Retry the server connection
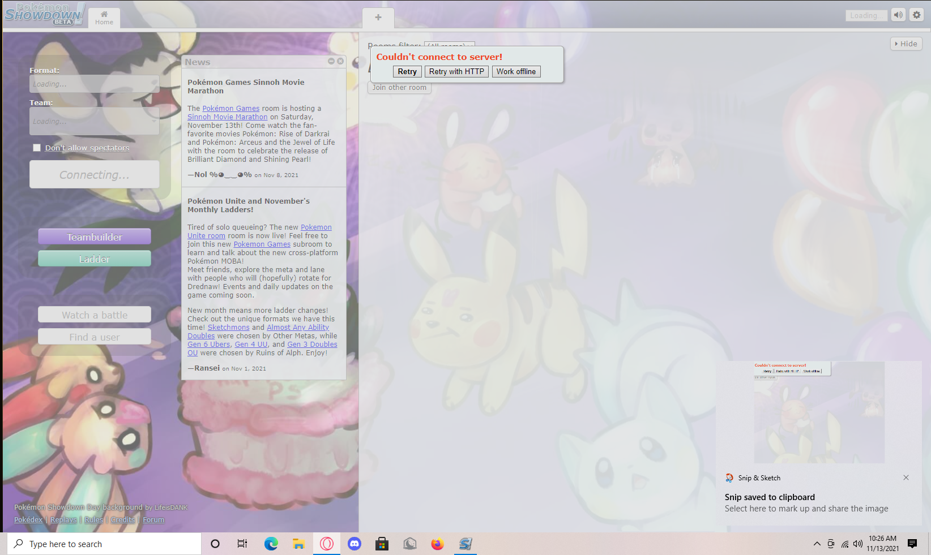The image size is (931, 555). pos(407,71)
